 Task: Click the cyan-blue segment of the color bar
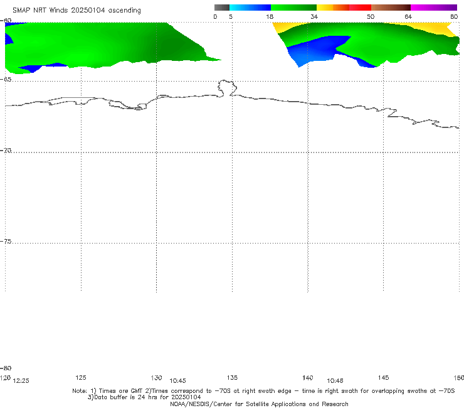pos(250,8)
